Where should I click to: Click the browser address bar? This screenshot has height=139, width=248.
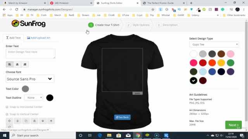(89, 9)
